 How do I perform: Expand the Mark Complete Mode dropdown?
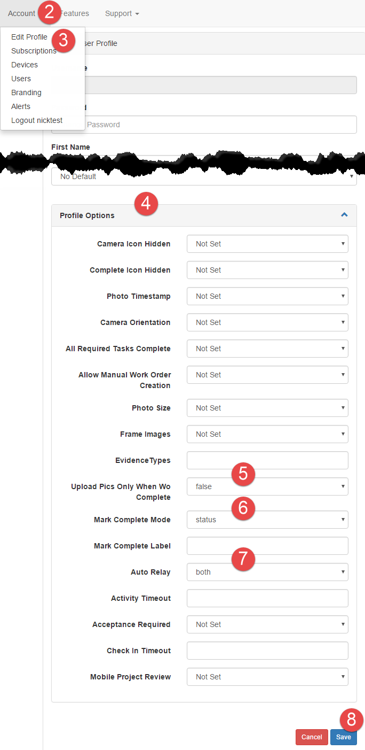pos(267,520)
